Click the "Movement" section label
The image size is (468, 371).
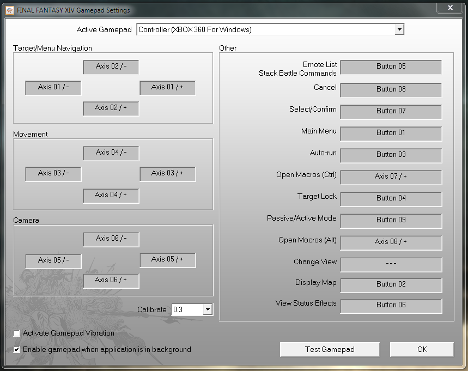click(30, 135)
